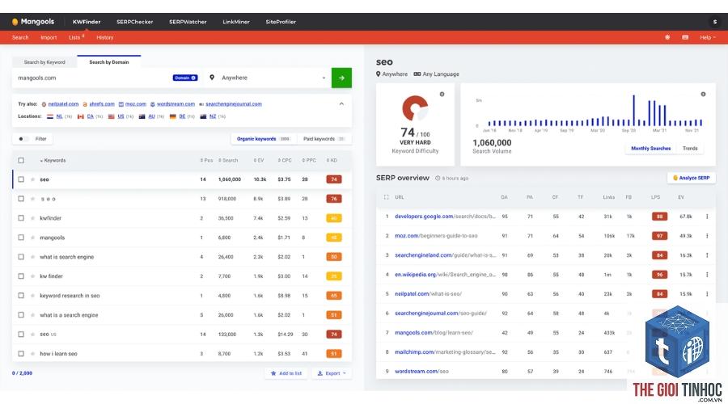Switch to Paid keywords tab
The width and height of the screenshot is (728, 404).
point(324,139)
